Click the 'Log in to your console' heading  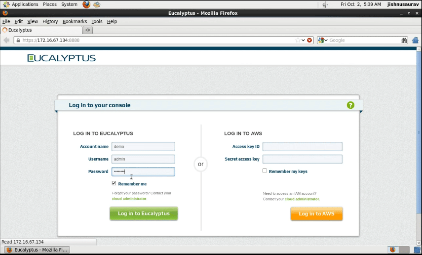(x=100, y=105)
